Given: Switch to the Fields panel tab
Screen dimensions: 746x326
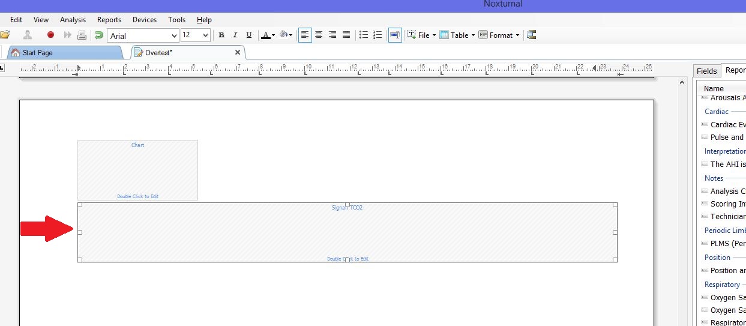Looking at the screenshot, I should click(706, 71).
